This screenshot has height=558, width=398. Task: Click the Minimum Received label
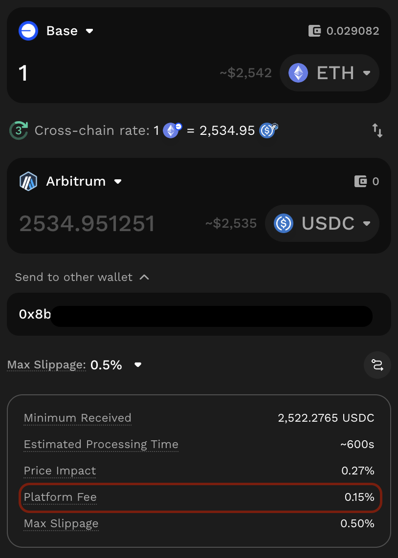click(x=77, y=418)
